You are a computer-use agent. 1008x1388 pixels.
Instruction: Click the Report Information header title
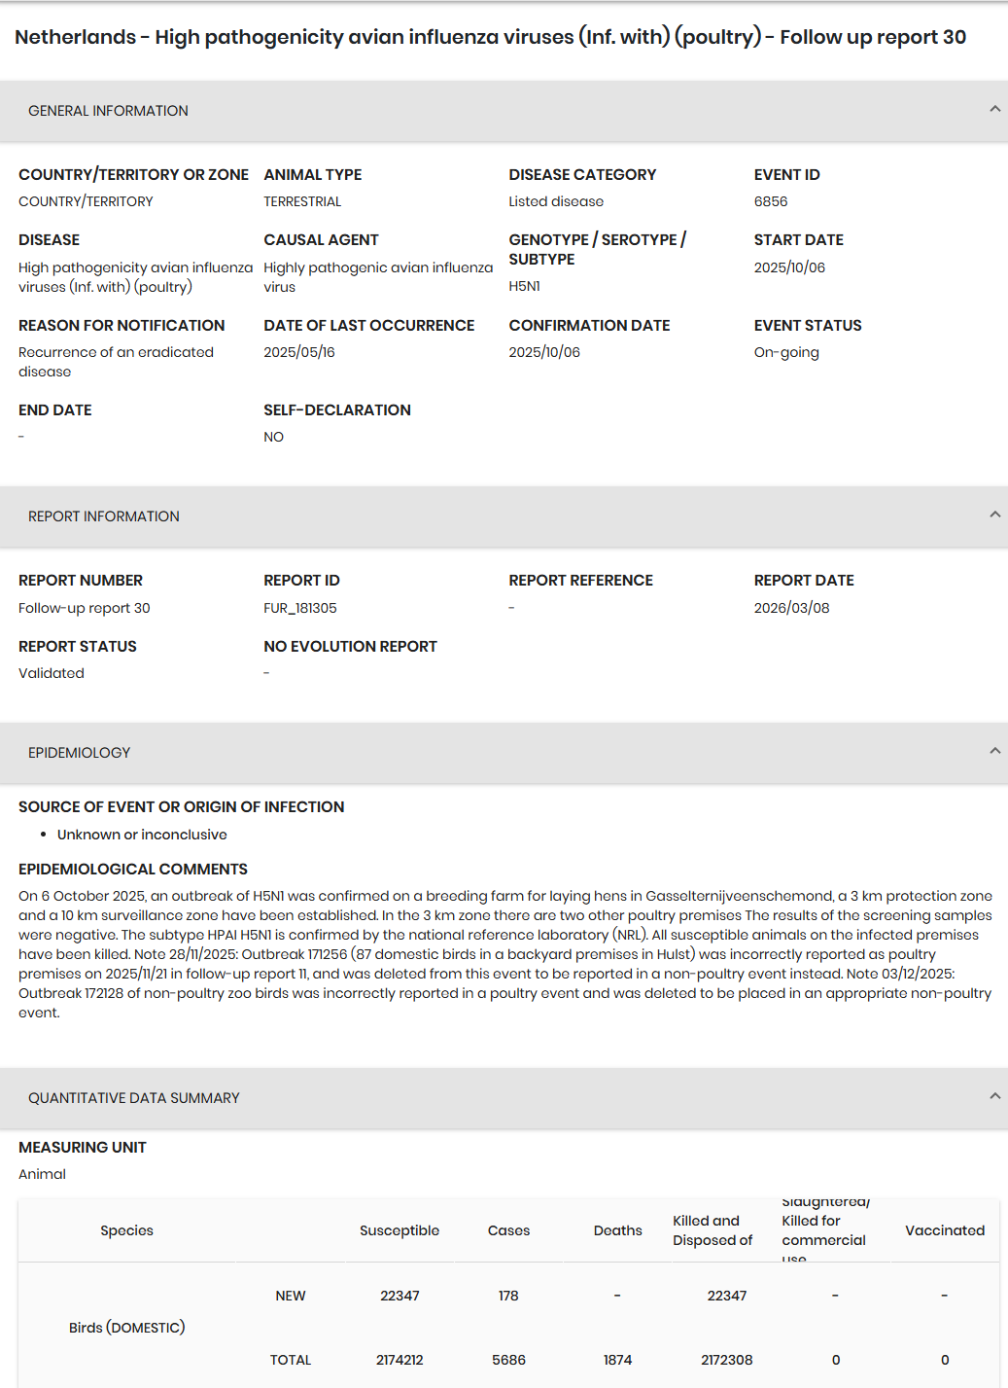point(104,516)
